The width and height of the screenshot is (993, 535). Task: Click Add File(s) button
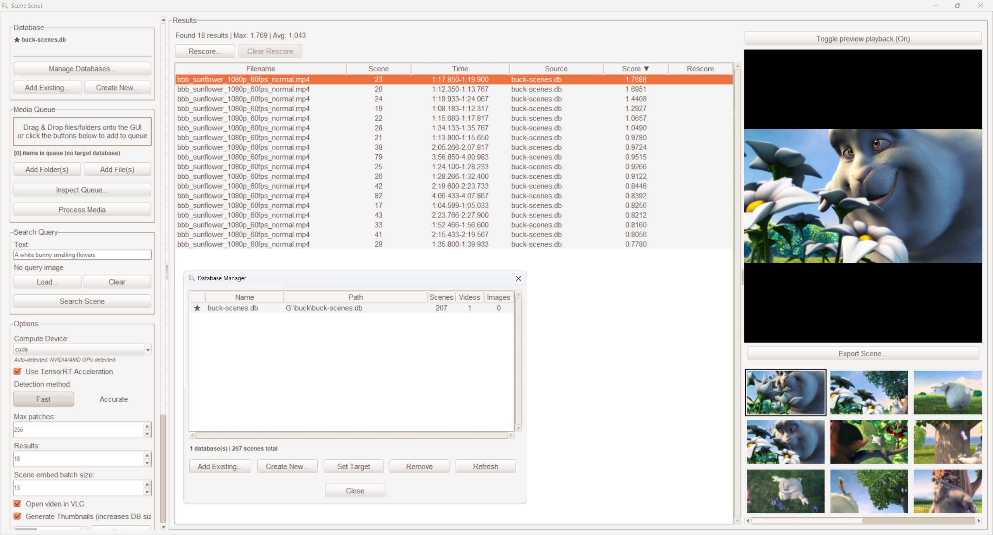click(117, 169)
